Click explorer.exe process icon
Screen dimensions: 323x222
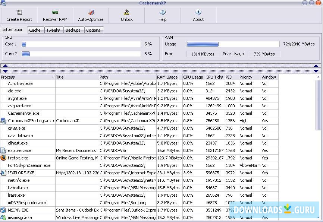3,150
